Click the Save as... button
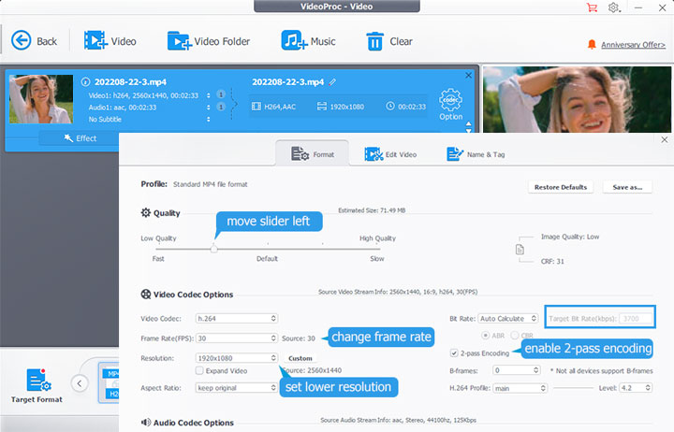 (627, 187)
